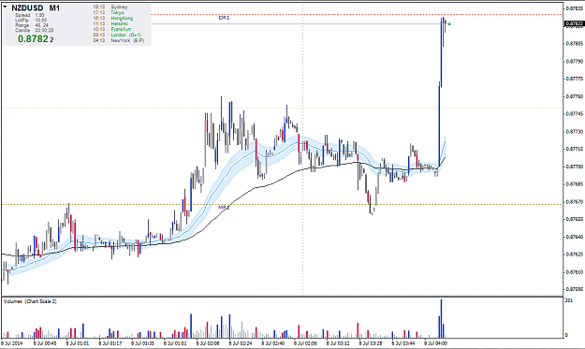Select the NewYork session time row
The image size is (585, 349).
(119, 40)
